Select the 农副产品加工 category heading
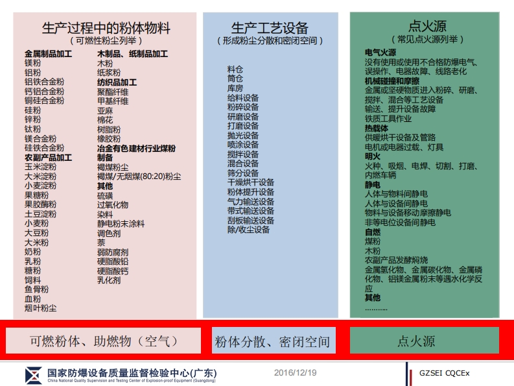This screenshot has width=514, height=386. tap(49, 158)
